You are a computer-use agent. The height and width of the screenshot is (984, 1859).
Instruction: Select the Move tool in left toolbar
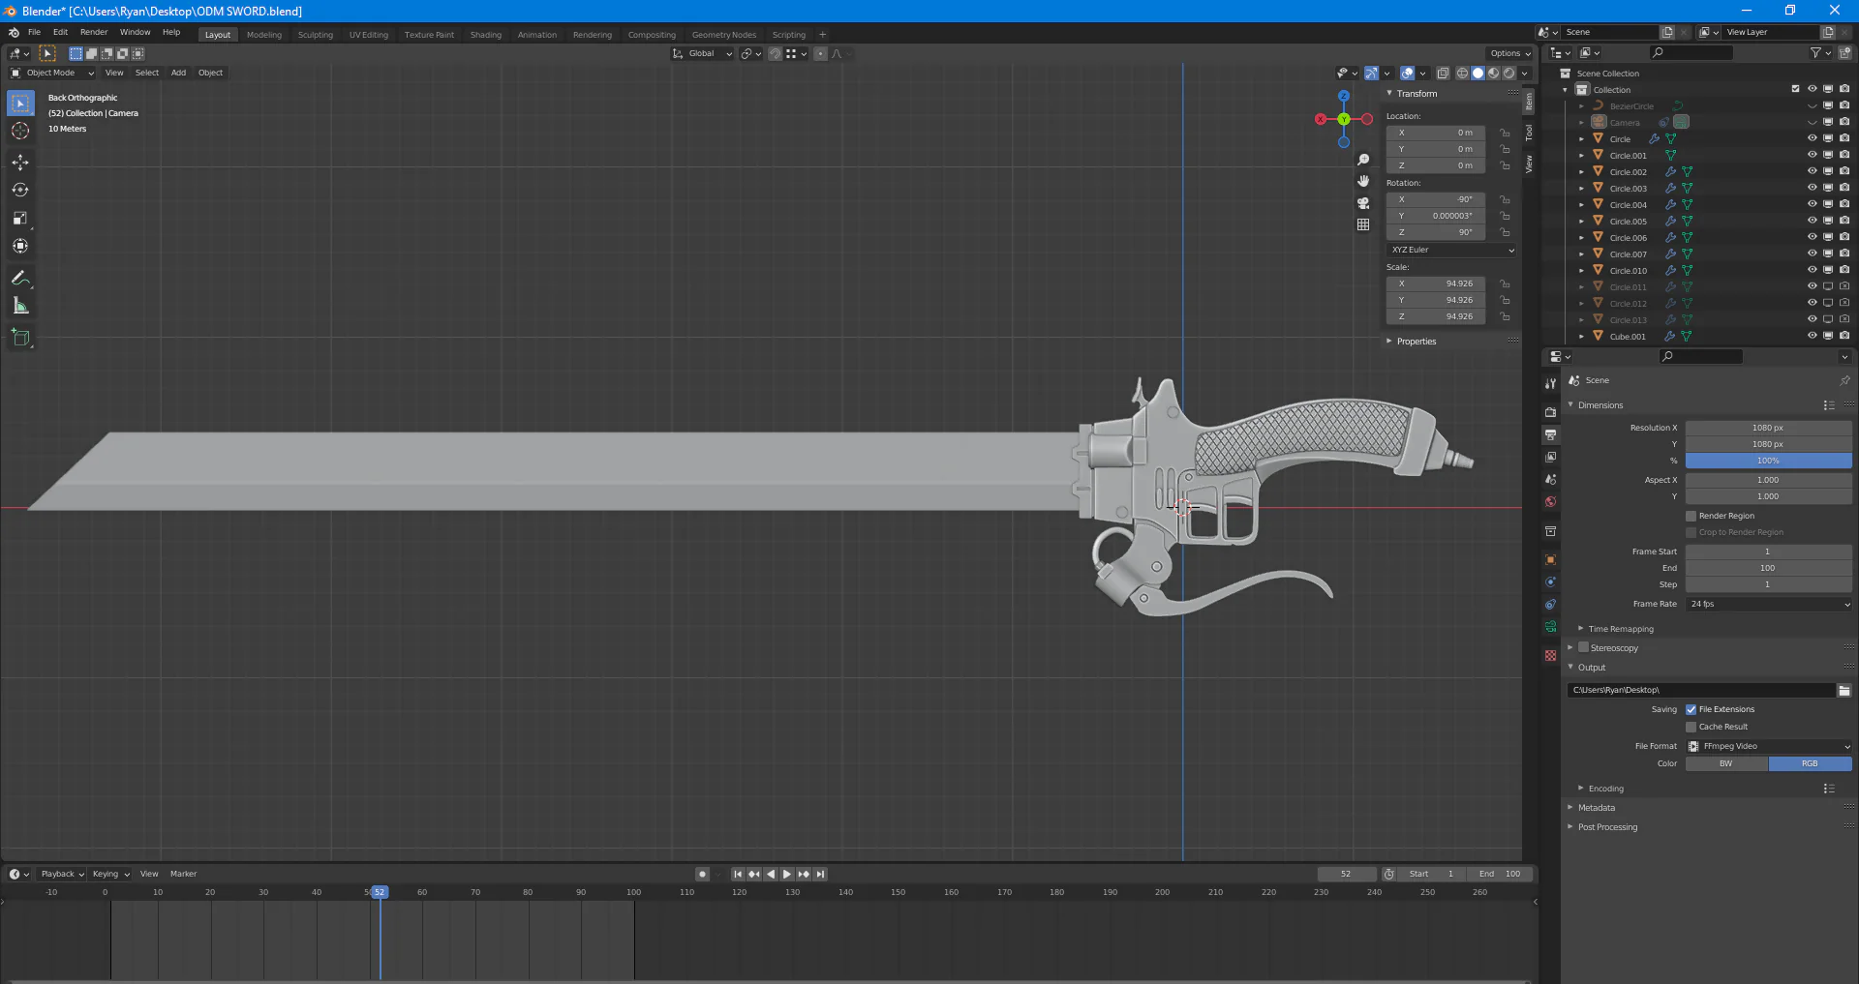(x=20, y=163)
